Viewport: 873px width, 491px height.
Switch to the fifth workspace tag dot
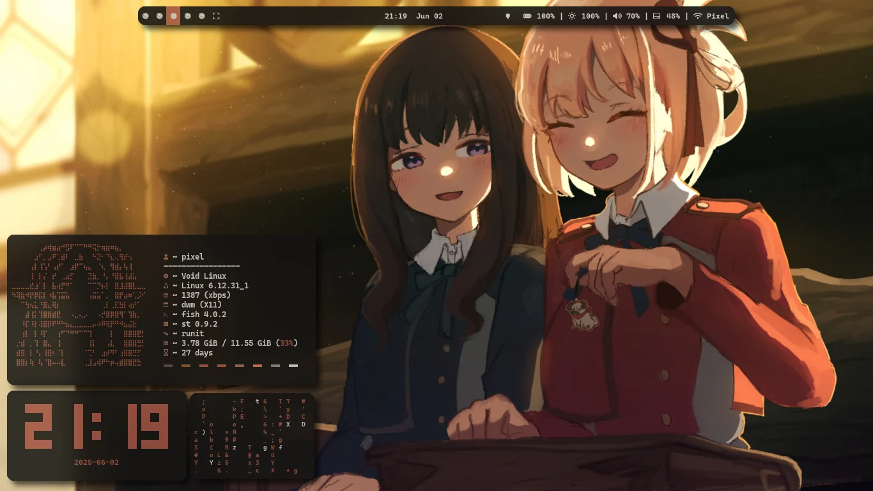[x=202, y=16]
